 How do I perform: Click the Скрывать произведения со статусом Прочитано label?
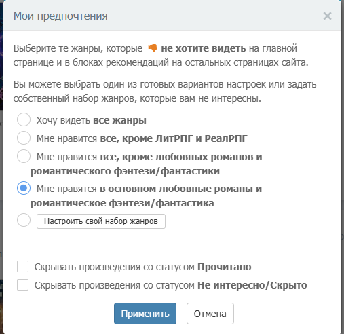[x=142, y=267]
